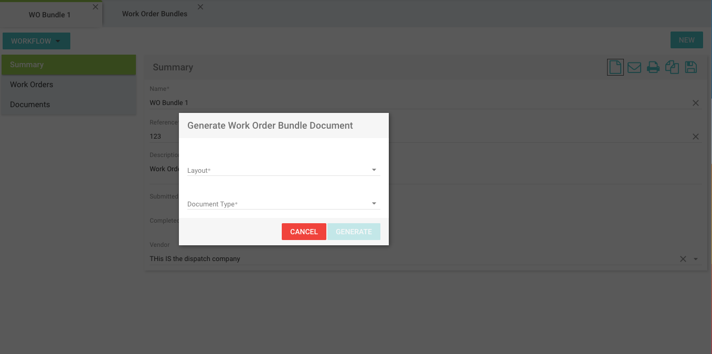
Task: Clear the Name field with X icon
Action: click(x=695, y=103)
